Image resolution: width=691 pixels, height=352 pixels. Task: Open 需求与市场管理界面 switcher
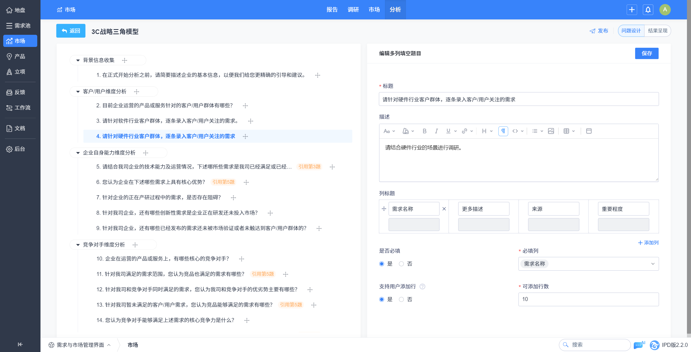[x=80, y=345]
